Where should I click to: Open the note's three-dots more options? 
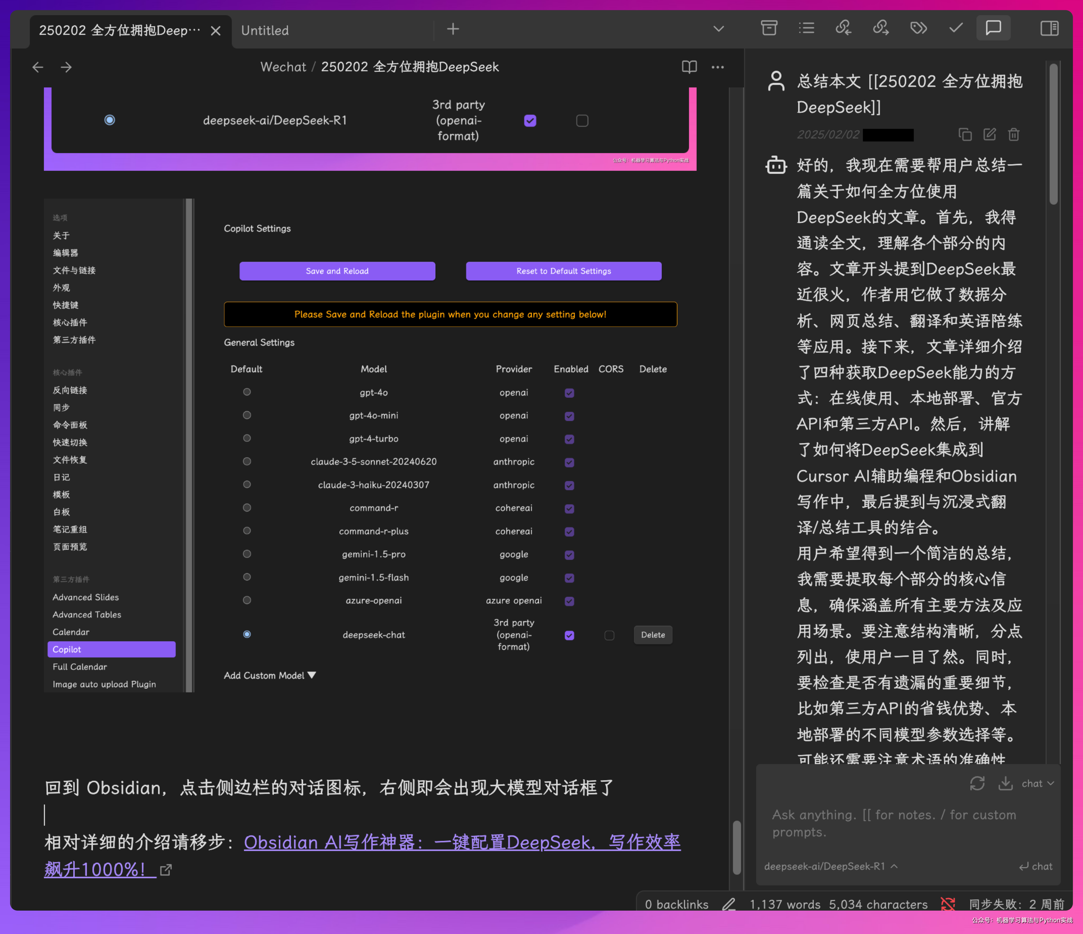click(718, 67)
